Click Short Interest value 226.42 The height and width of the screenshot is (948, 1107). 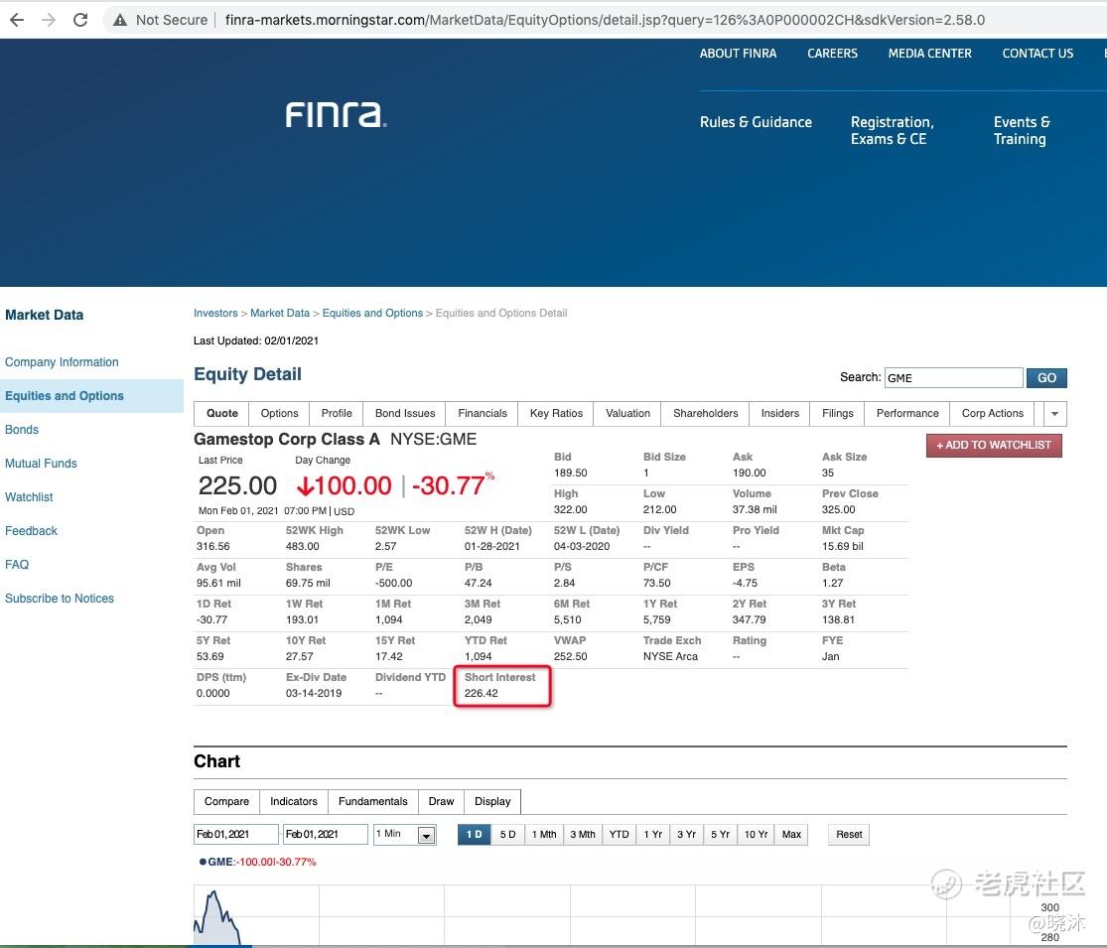[x=481, y=693]
